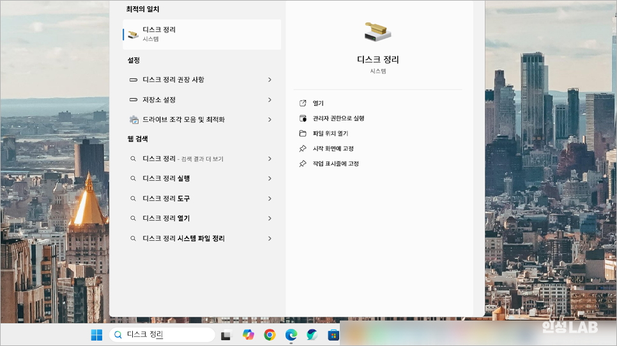617x346 pixels.
Task: Expand 드라이브 조각 모음 및 최적화 arrow
Action: tap(270, 119)
